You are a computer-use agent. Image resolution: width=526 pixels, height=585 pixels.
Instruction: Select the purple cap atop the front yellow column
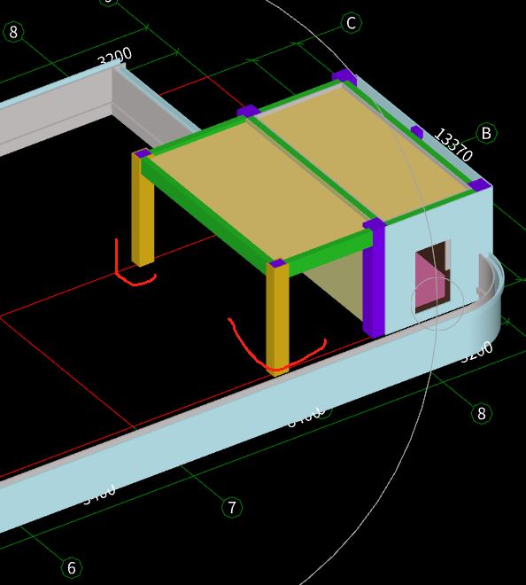click(278, 263)
